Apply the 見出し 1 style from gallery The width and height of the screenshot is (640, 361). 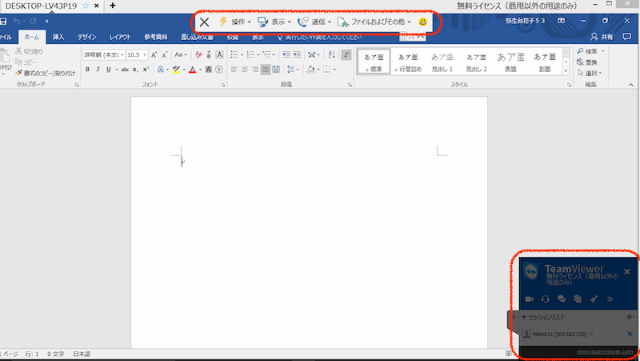click(442, 61)
